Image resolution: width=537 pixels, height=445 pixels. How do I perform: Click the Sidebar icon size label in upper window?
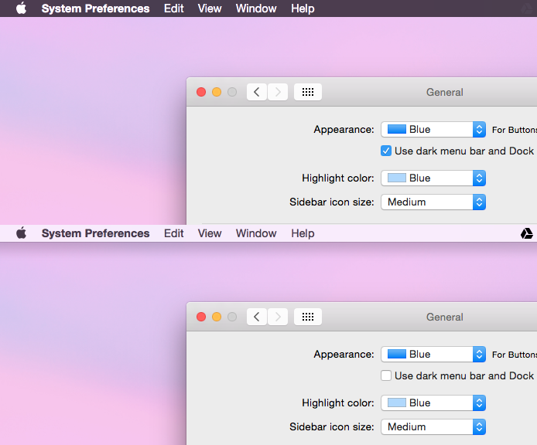[332, 202]
